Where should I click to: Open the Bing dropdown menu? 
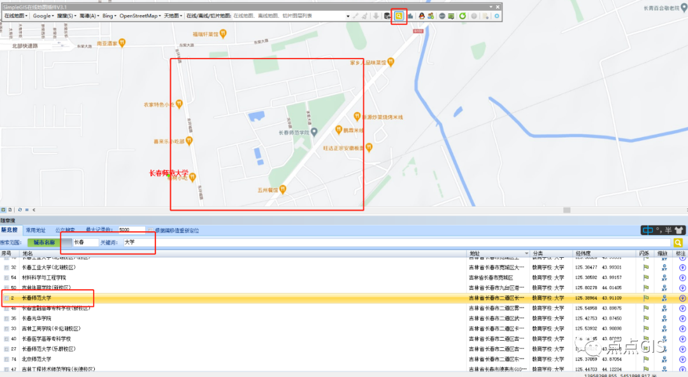(110, 16)
